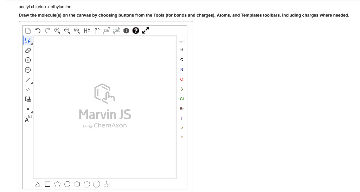Screen dimensions: 360x192
Task: Redo the last action
Action: pos(47,31)
